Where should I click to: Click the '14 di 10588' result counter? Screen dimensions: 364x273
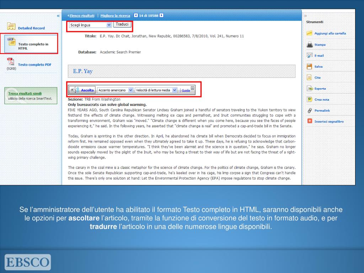149,16
